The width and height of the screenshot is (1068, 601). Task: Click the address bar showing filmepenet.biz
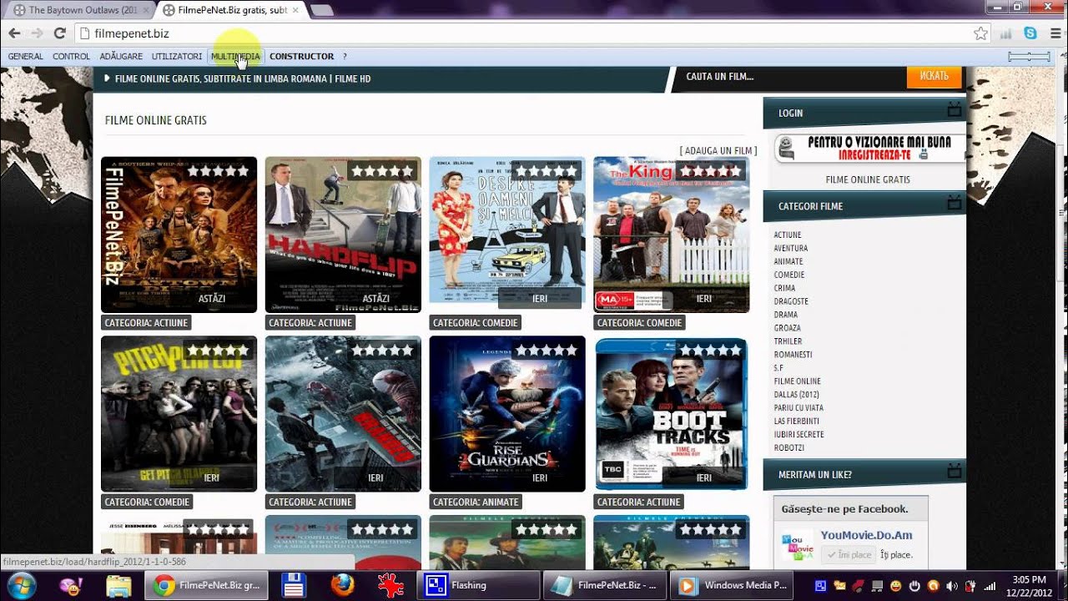(526, 33)
